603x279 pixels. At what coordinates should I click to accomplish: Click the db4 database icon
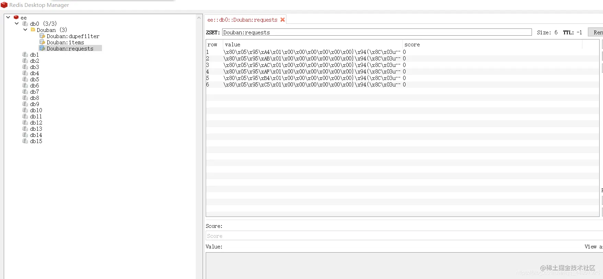coord(25,73)
